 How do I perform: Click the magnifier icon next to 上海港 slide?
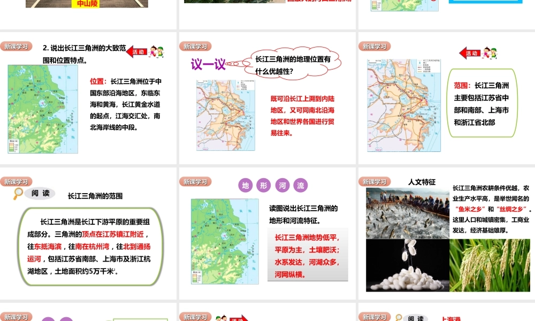pyautogui.click(x=399, y=318)
